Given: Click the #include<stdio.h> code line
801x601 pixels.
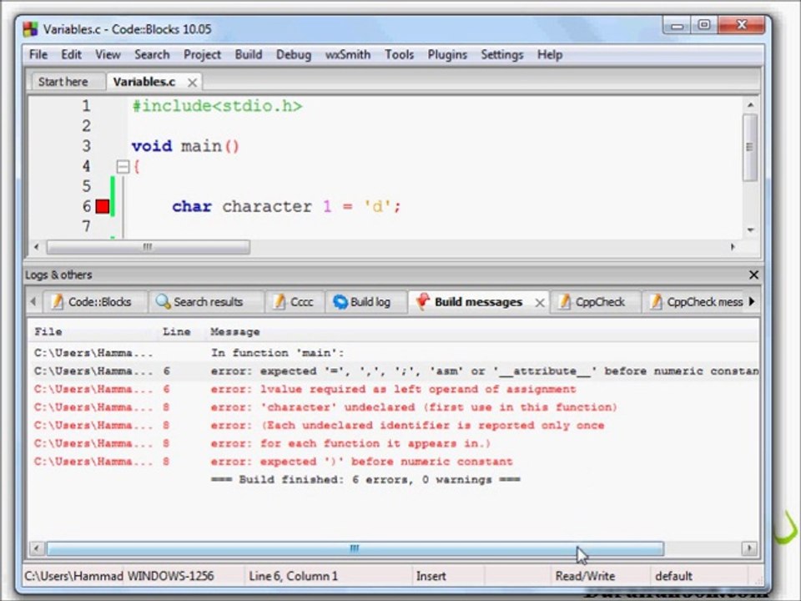Looking at the screenshot, I should pos(217,106).
